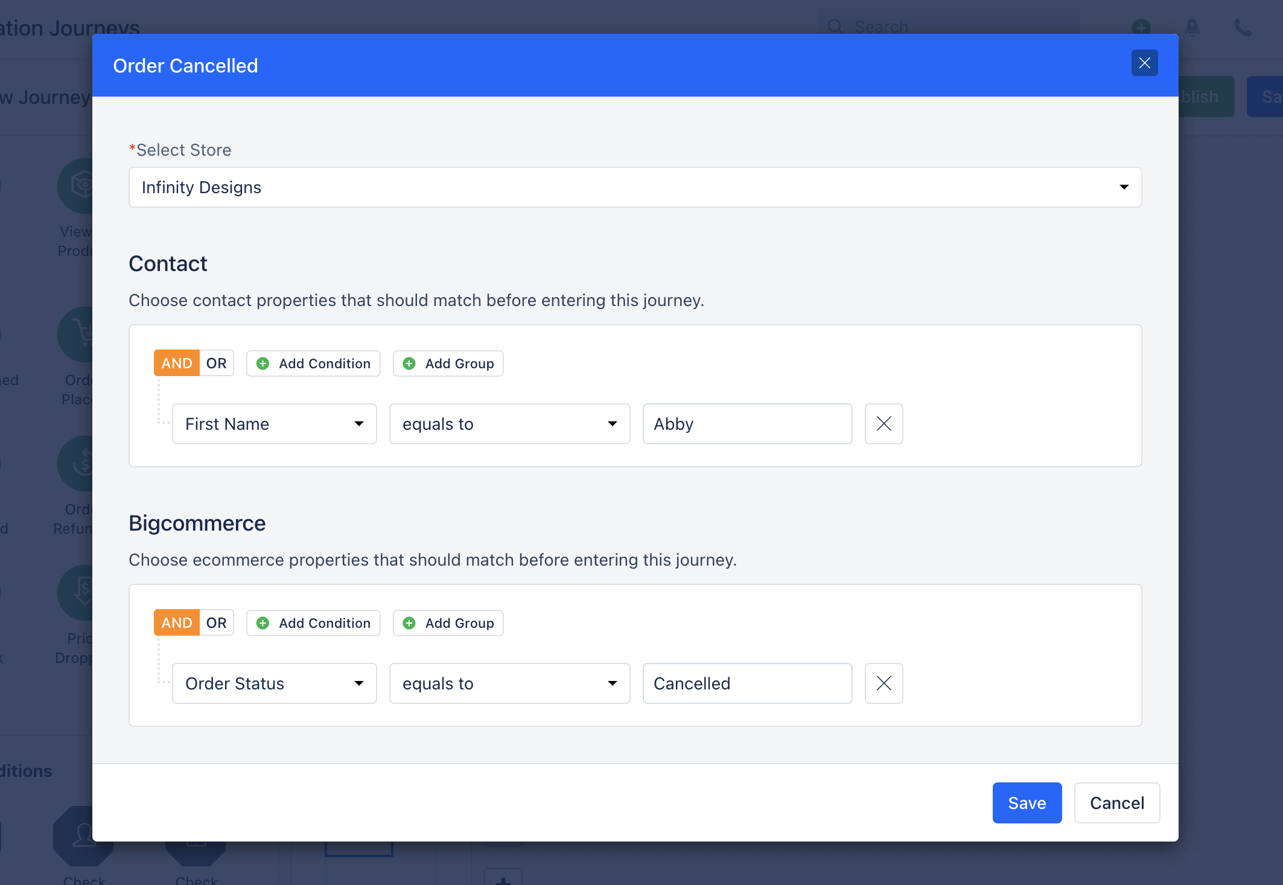Select AND operator in Contact section
Viewport: 1283px width, 885px height.
(x=177, y=363)
